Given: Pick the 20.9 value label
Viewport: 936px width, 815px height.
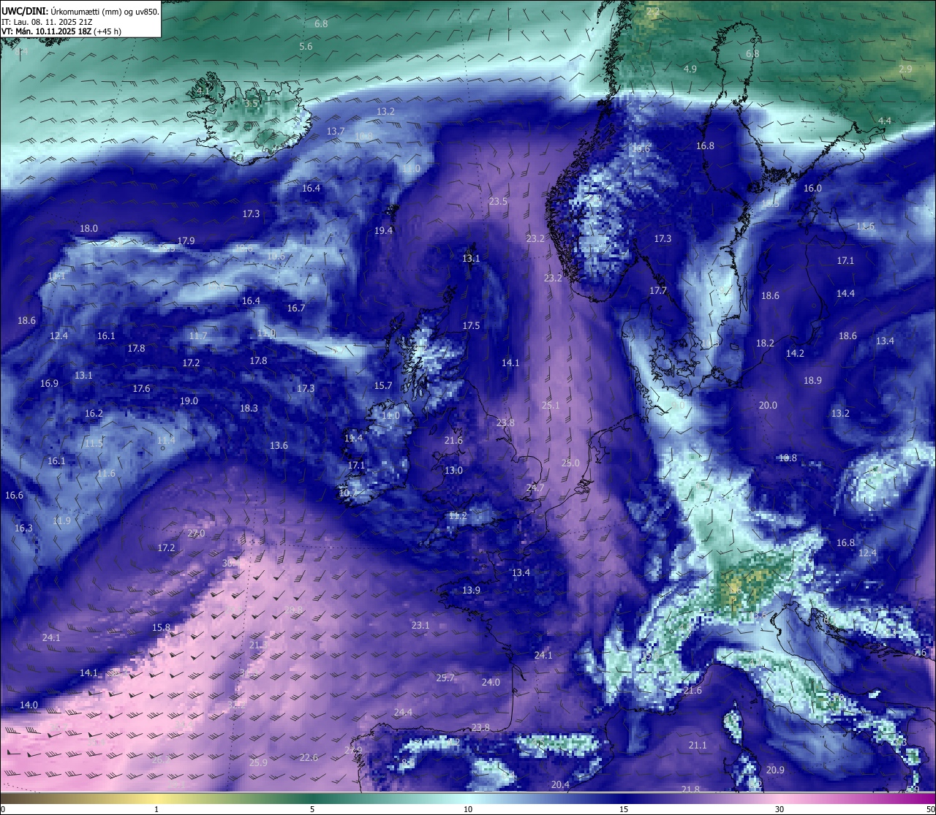Looking at the screenshot, I should (775, 770).
